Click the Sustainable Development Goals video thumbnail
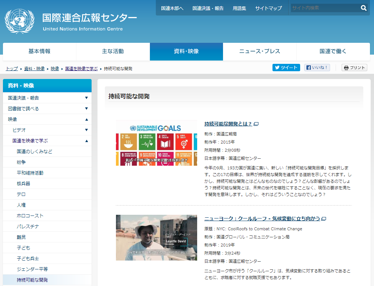This screenshot has height=286, width=374. pyautogui.click(x=157, y=143)
